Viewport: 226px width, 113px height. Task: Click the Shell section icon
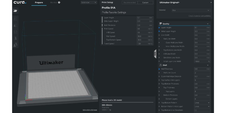(x=160, y=65)
